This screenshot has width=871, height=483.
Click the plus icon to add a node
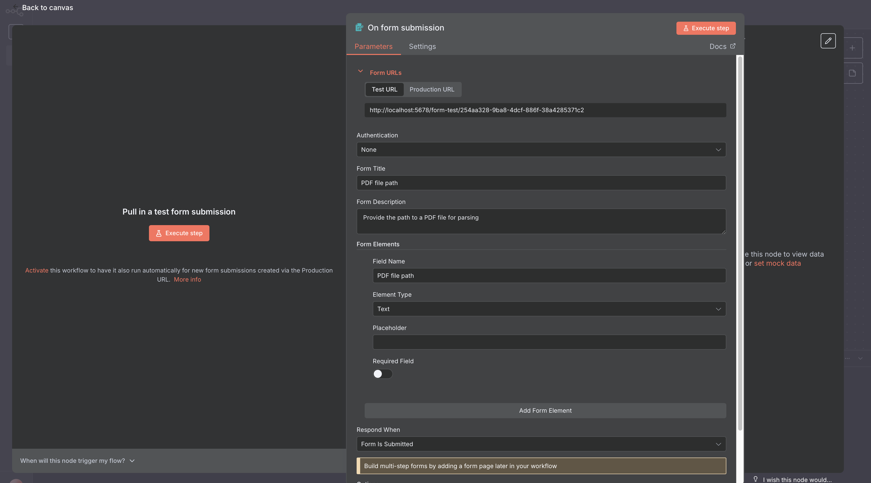click(852, 48)
